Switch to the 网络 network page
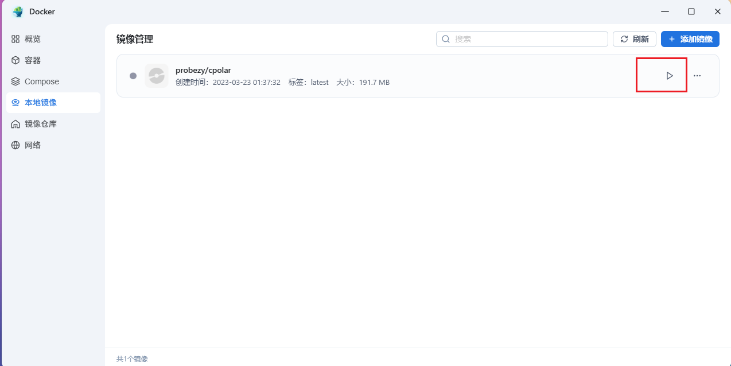 click(x=32, y=145)
